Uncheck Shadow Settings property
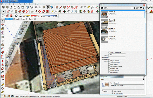Viewport: 153px width, 98px height. coord(109,70)
